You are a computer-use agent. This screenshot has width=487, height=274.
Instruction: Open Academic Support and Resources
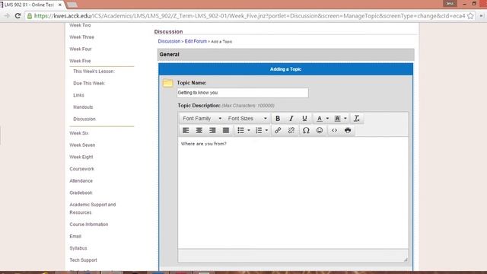click(x=93, y=209)
